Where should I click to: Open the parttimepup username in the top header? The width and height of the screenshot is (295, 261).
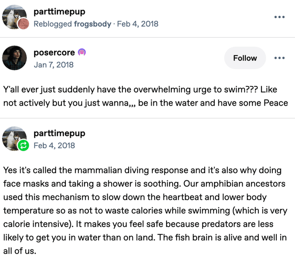pyautogui.click(x=59, y=12)
